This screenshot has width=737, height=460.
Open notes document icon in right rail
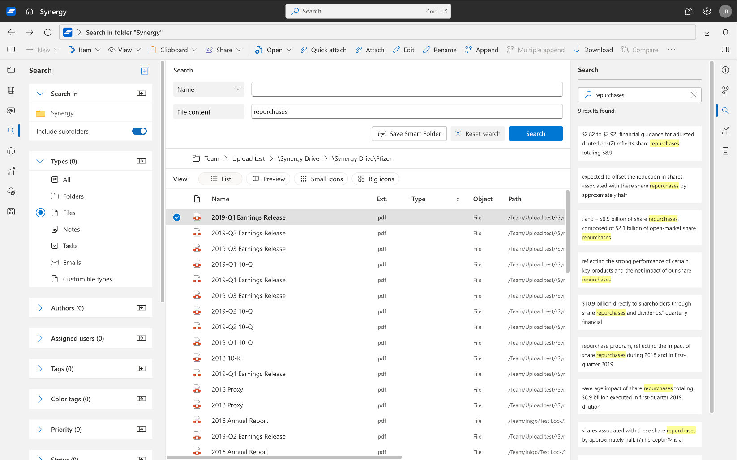725,151
